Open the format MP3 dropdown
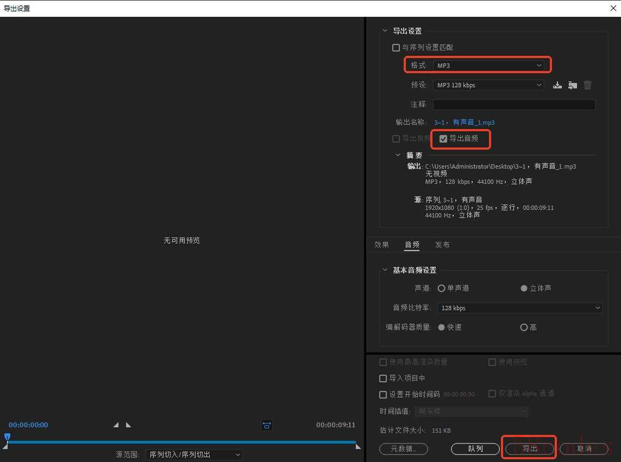The height and width of the screenshot is (462, 621). 489,65
